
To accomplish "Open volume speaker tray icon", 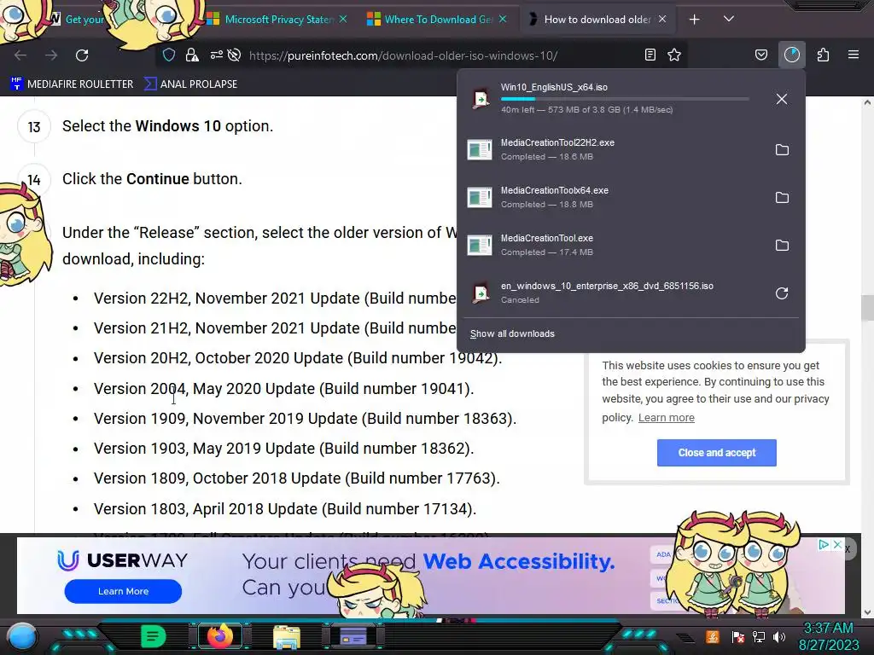I will (x=779, y=636).
